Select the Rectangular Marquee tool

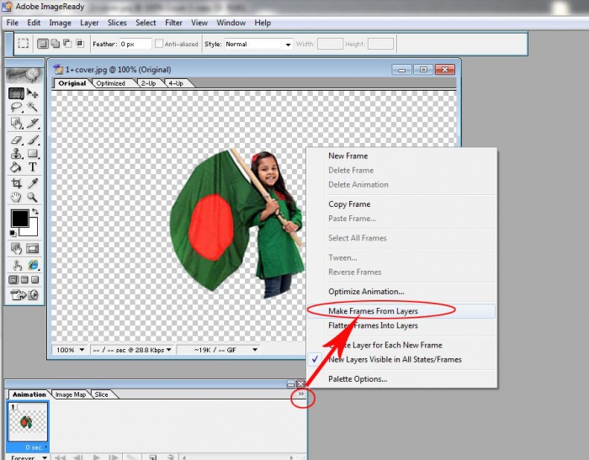(x=15, y=93)
